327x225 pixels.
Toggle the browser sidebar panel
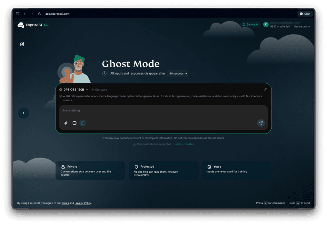click(18, 14)
